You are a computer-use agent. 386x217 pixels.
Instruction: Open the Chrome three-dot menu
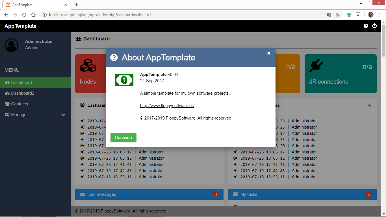pos(380,15)
